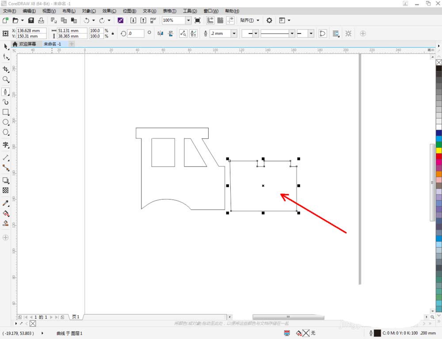Image resolution: width=442 pixels, height=339 pixels.
Task: Select the Interactive Fill tool
Action: point(6,213)
